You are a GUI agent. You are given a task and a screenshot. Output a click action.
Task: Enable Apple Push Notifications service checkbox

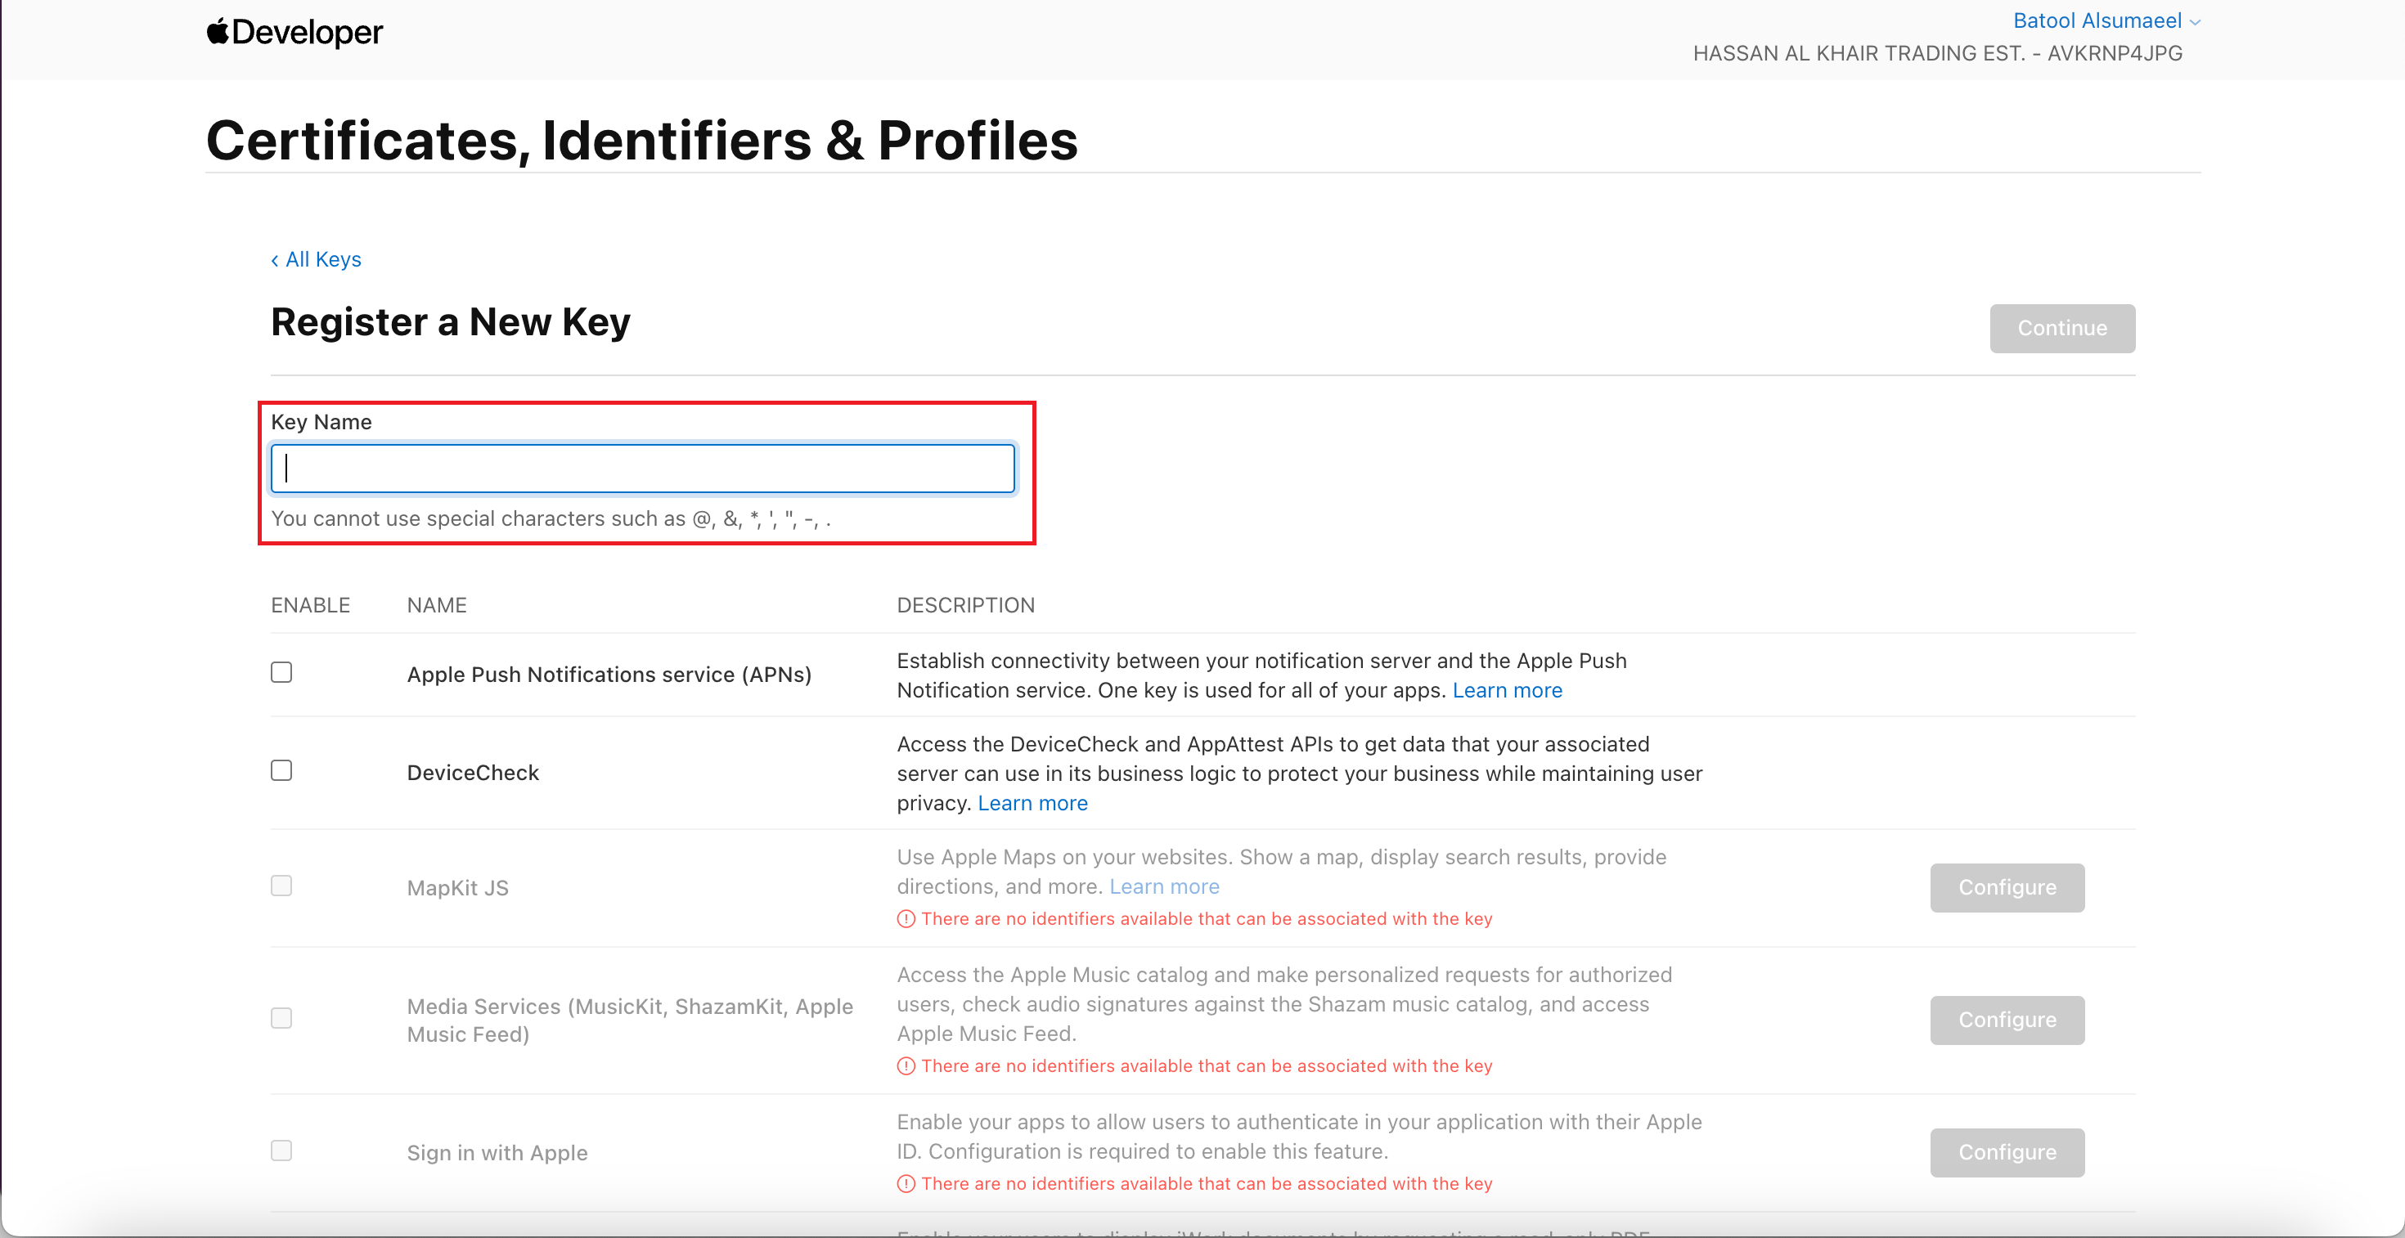tap(281, 673)
